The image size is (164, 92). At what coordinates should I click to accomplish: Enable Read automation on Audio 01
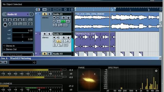point(64,18)
